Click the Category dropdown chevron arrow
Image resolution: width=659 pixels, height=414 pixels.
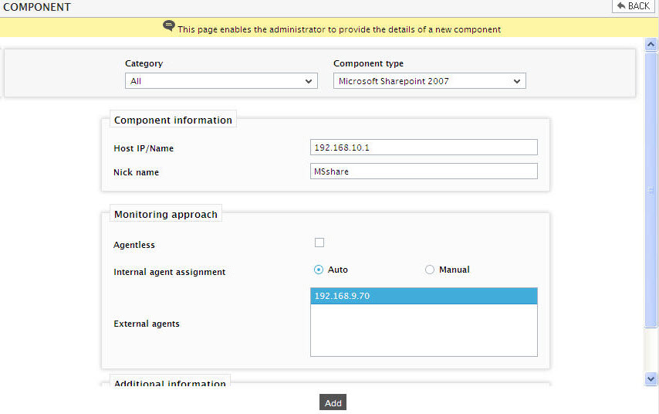click(x=309, y=81)
